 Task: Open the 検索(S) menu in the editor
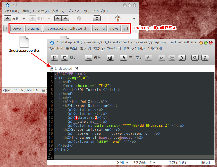coord(99,48)
